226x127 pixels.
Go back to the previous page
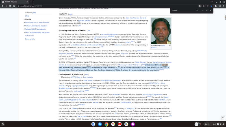coord(3,6)
